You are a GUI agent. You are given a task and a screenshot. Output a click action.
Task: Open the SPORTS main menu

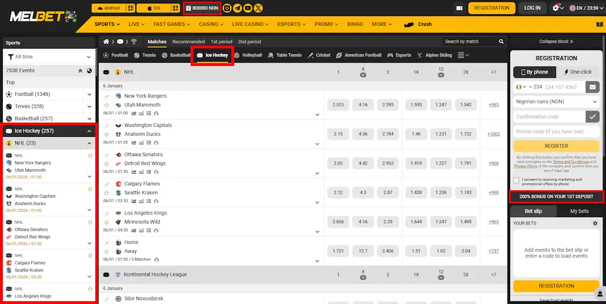107,24
